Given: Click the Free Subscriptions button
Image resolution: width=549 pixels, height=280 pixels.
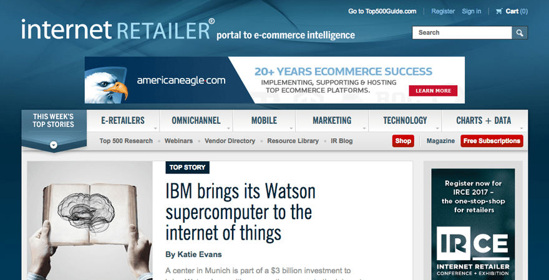Looking at the screenshot, I should pyautogui.click(x=492, y=141).
